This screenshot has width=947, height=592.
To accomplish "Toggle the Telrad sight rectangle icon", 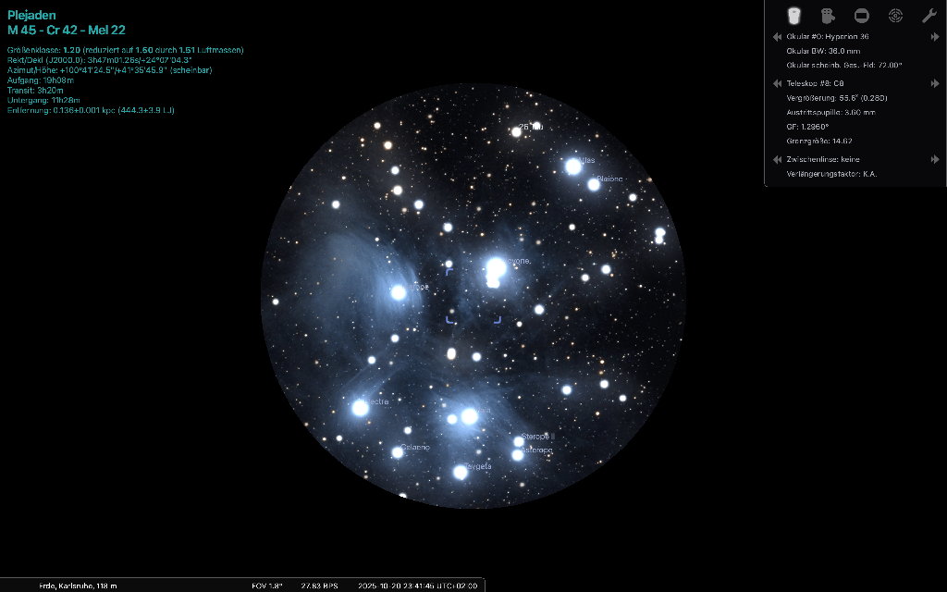I will [862, 16].
